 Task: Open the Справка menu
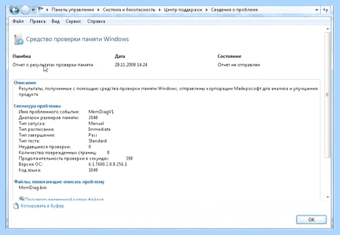[97, 21]
